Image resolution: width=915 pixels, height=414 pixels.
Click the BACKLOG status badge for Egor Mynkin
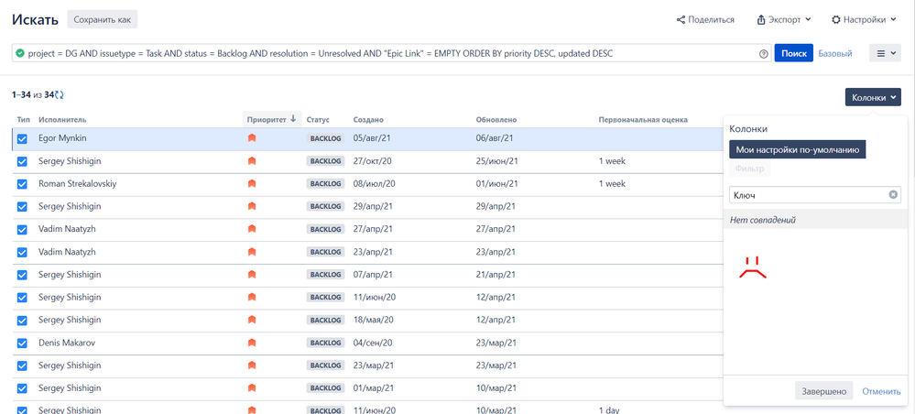[325, 138]
